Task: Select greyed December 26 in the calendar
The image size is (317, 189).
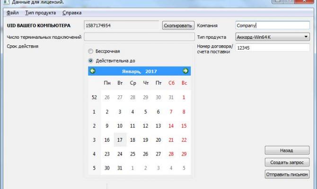Action: click(x=107, y=97)
